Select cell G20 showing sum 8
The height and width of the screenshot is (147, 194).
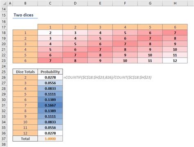point(150,44)
